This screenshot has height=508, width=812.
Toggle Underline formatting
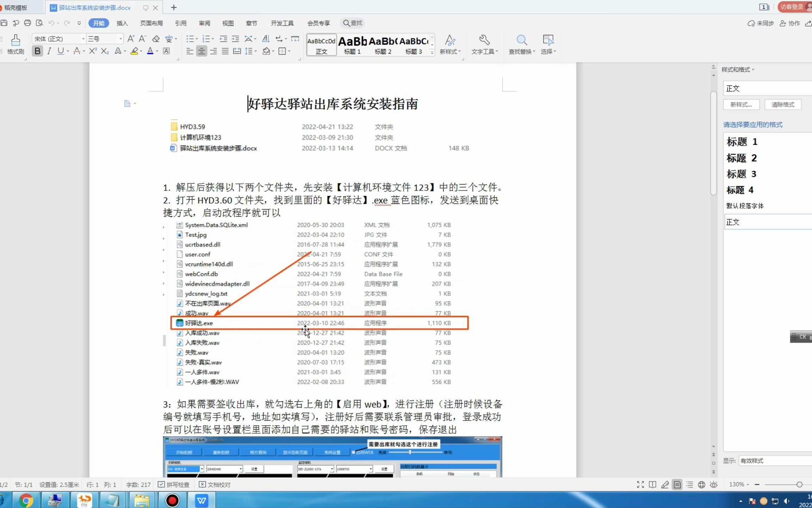point(61,51)
